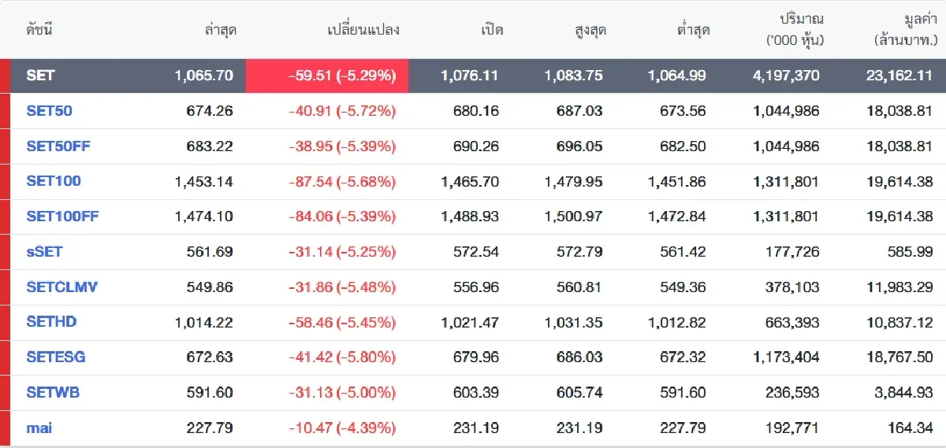
Task: Open the mai index link
Action: 39,428
